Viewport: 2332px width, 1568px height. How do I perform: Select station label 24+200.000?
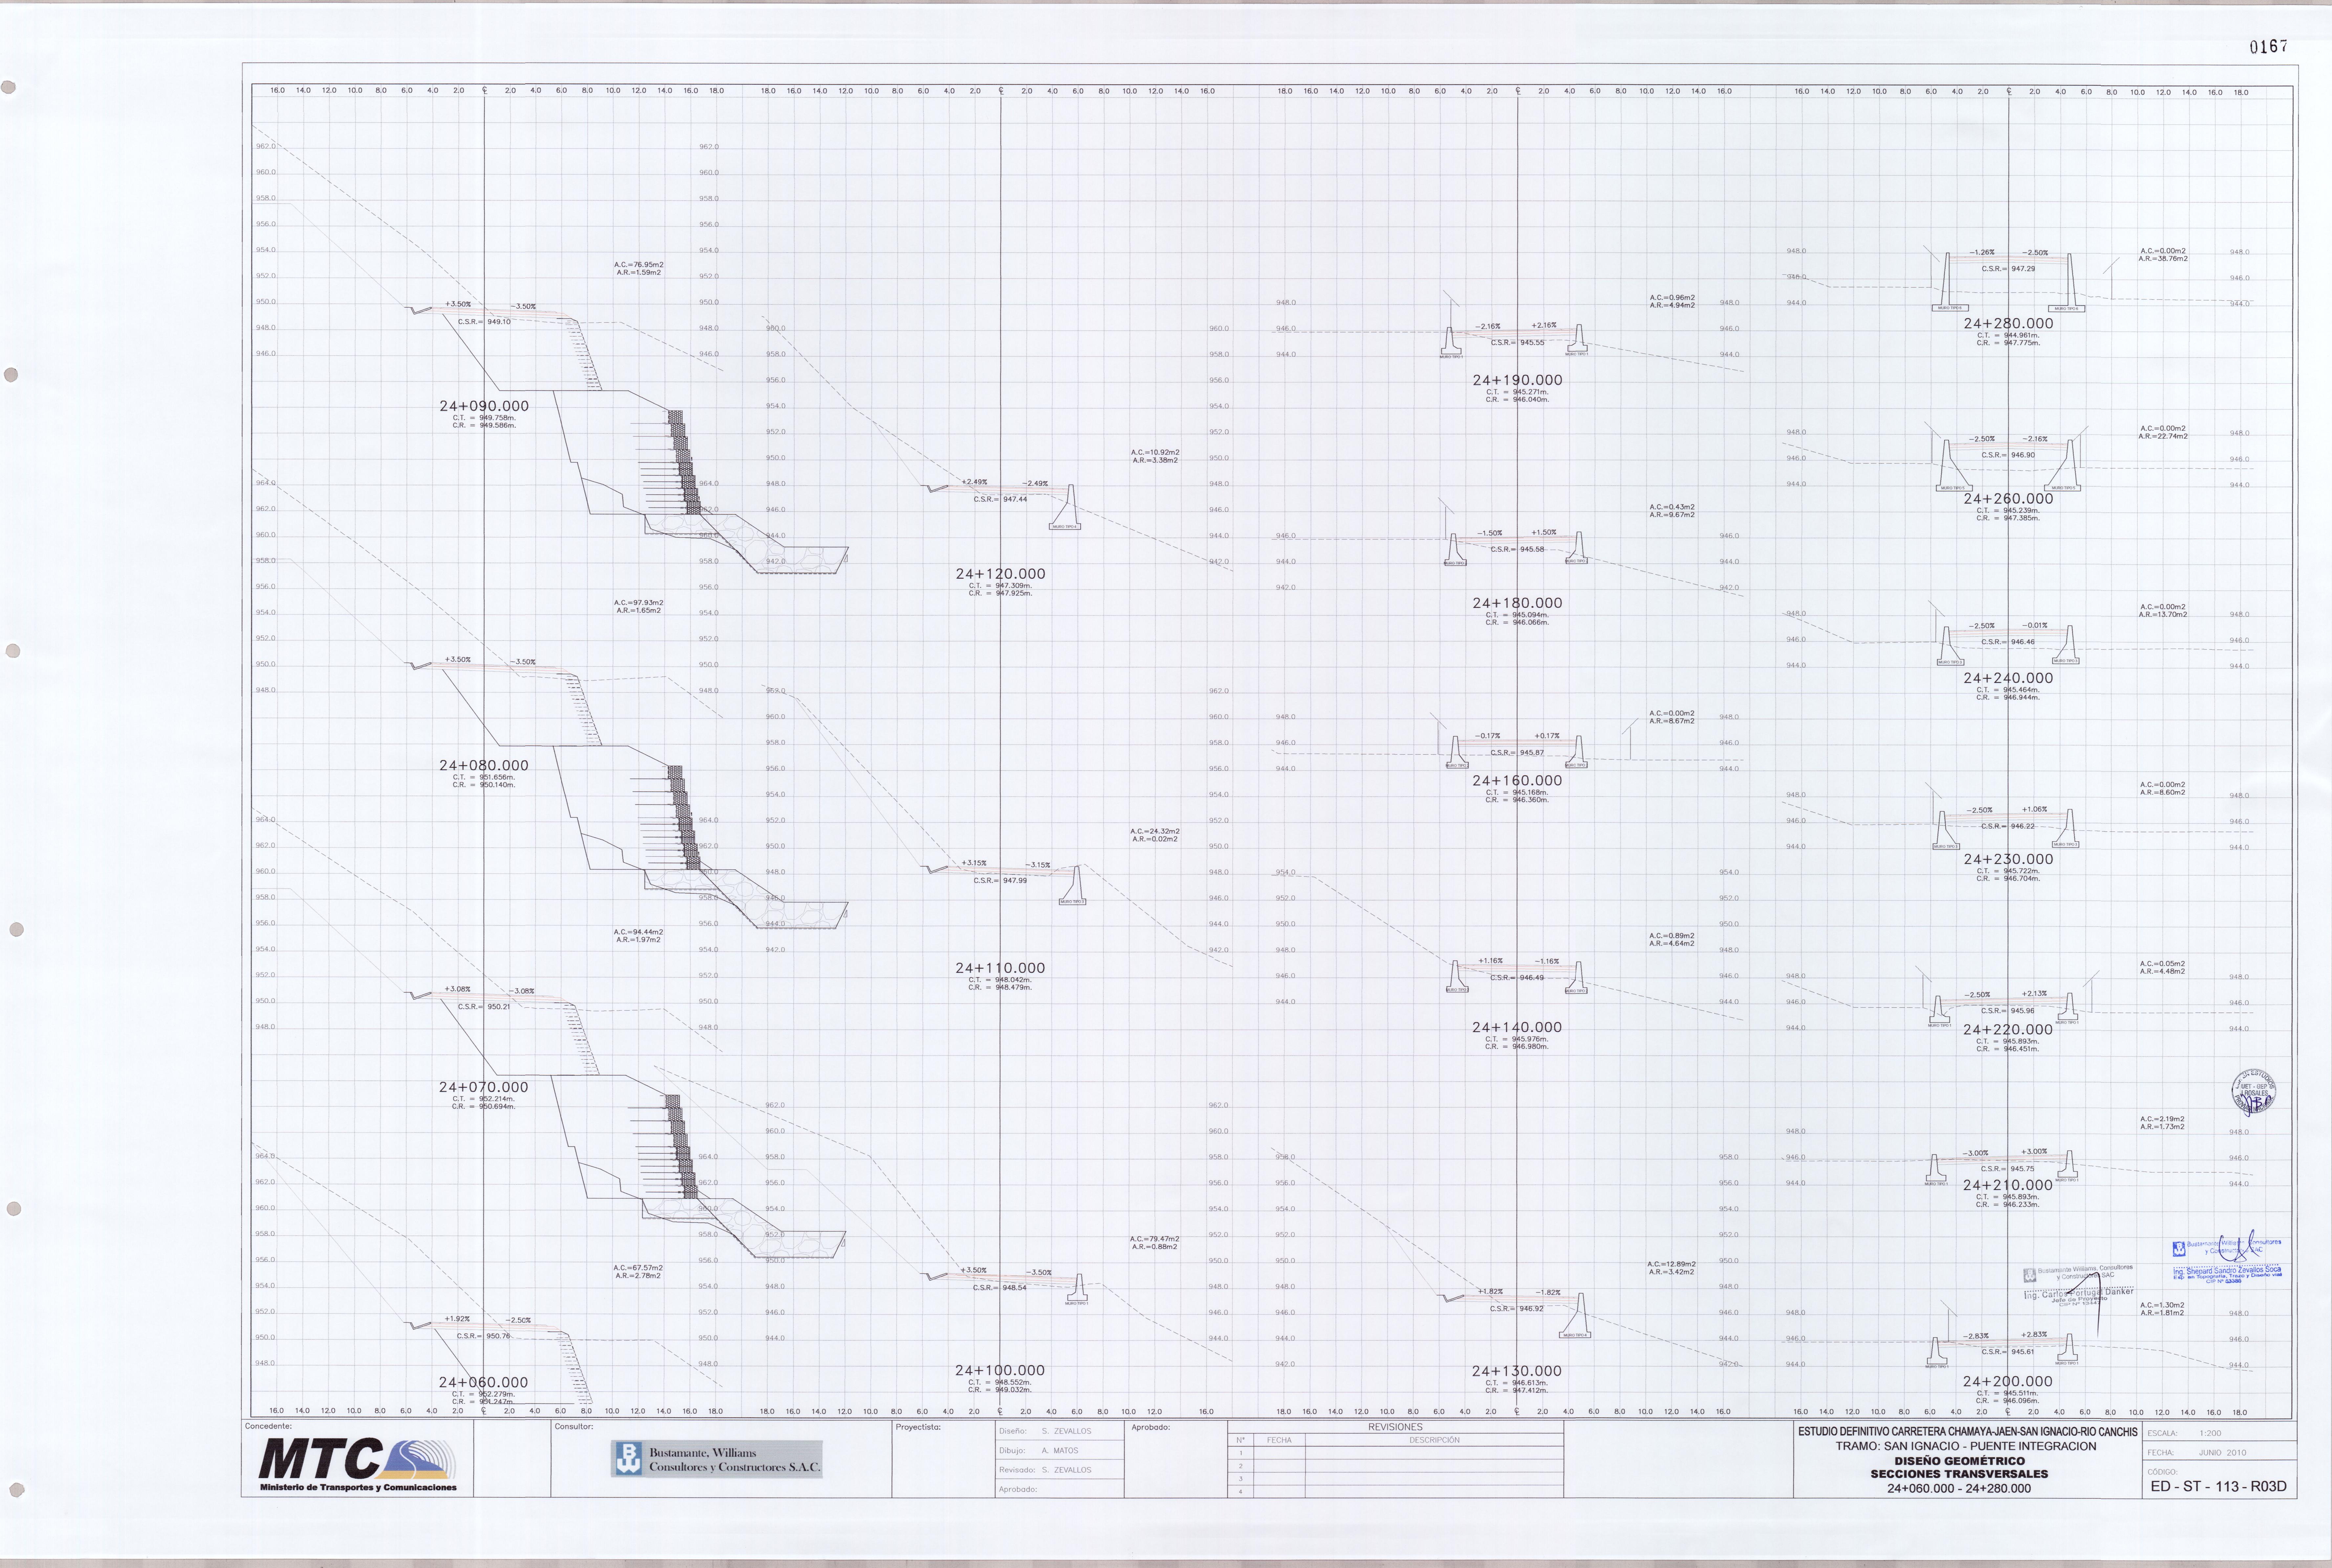pos(2008,1381)
